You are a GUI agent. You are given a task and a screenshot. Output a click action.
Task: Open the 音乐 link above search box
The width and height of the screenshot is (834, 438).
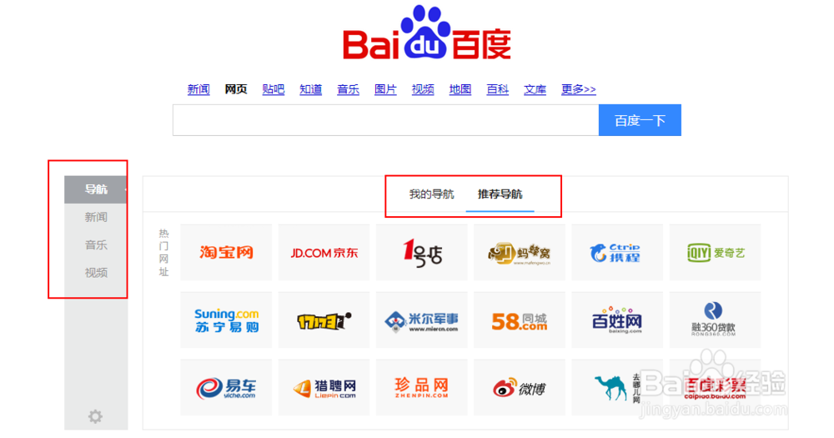349,89
